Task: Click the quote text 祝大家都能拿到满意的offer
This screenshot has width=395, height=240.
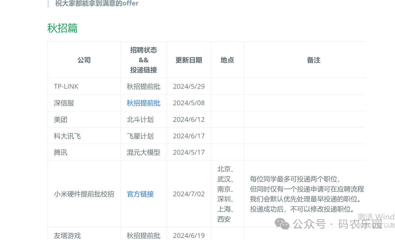Action: click(97, 3)
